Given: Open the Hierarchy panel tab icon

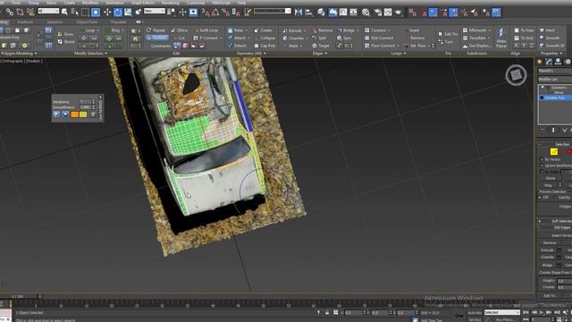Looking at the screenshot, I should tap(558, 62).
